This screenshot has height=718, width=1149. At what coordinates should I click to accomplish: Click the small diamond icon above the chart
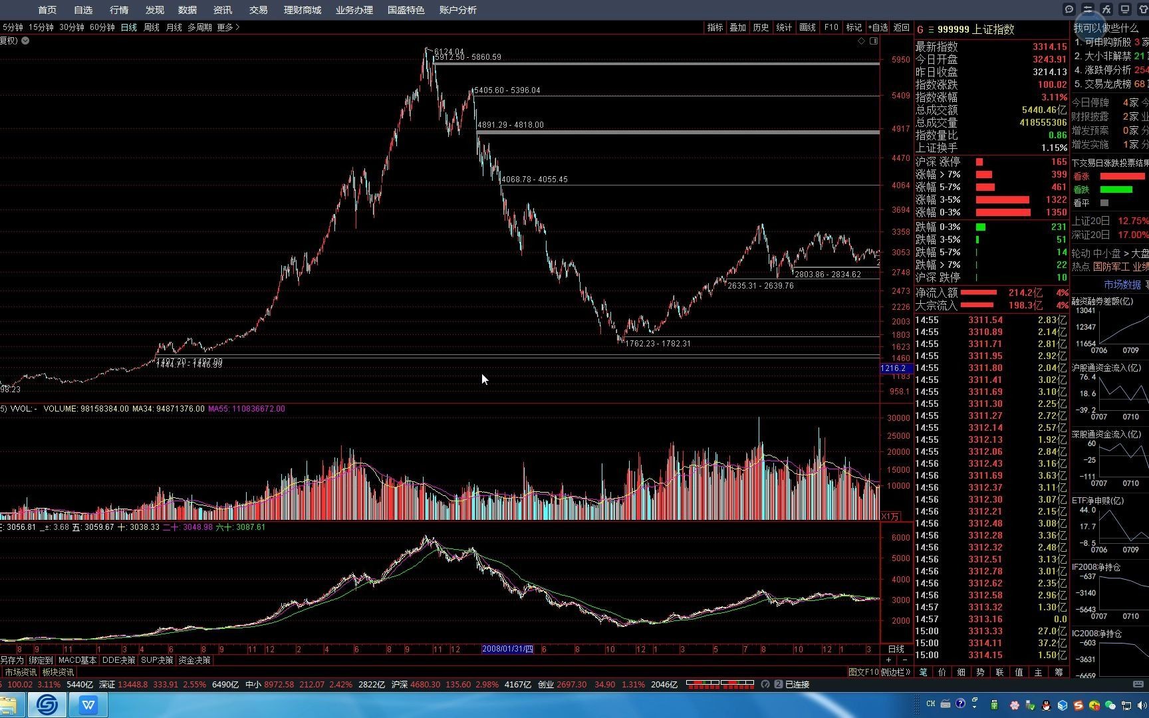[862, 41]
